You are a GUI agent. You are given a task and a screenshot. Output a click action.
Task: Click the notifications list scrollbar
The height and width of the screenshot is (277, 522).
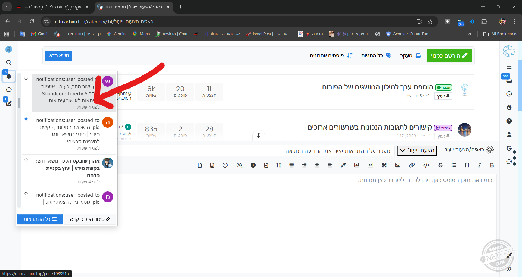point(19,103)
